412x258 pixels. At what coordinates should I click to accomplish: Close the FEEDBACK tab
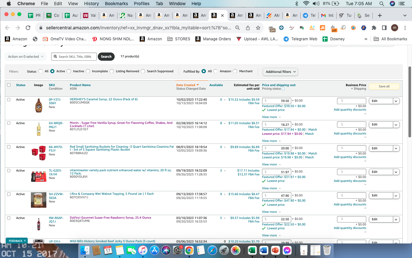point(25,241)
